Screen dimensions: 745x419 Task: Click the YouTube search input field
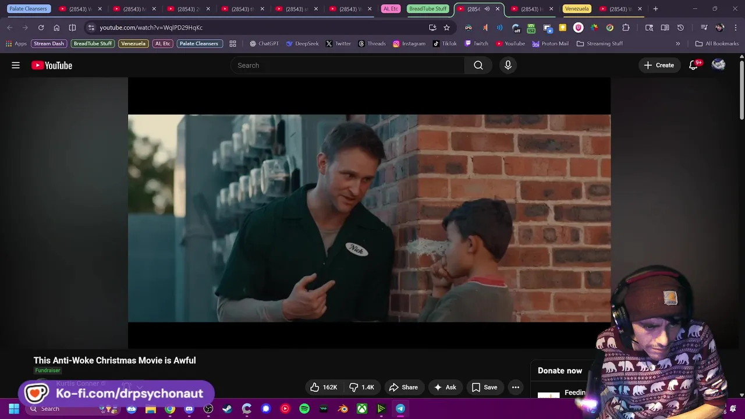[x=347, y=65]
